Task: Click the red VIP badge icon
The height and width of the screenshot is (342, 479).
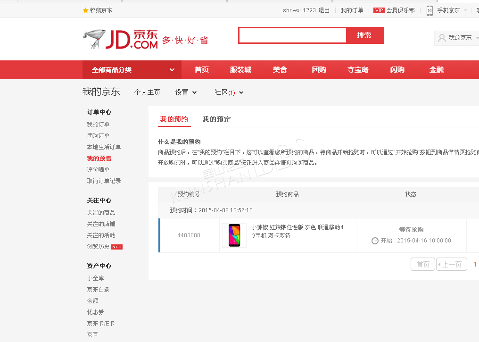Action: 379,10
